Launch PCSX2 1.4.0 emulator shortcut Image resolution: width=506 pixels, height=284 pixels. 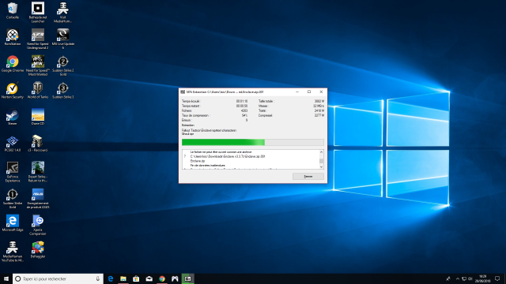pyautogui.click(x=13, y=144)
